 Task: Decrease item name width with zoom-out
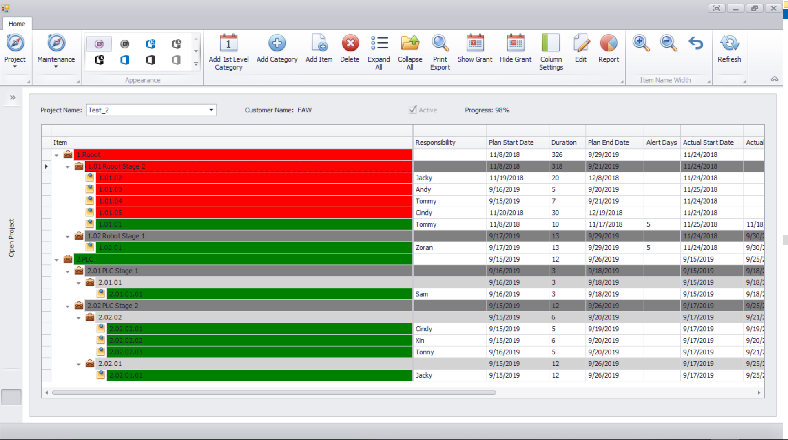[x=668, y=43]
